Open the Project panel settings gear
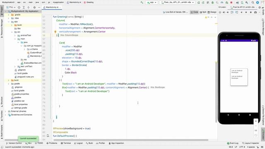The width and height of the screenshot is (265, 149). tap(34, 7)
